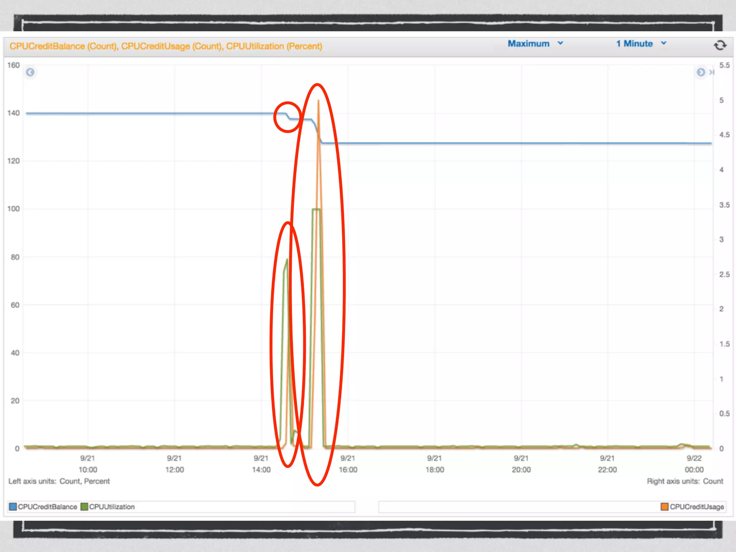Click the 9/22 00:00 time axis label
The height and width of the screenshot is (552, 736).
point(694,464)
